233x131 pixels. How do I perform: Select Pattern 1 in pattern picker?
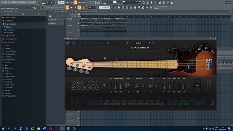coord(56,20)
